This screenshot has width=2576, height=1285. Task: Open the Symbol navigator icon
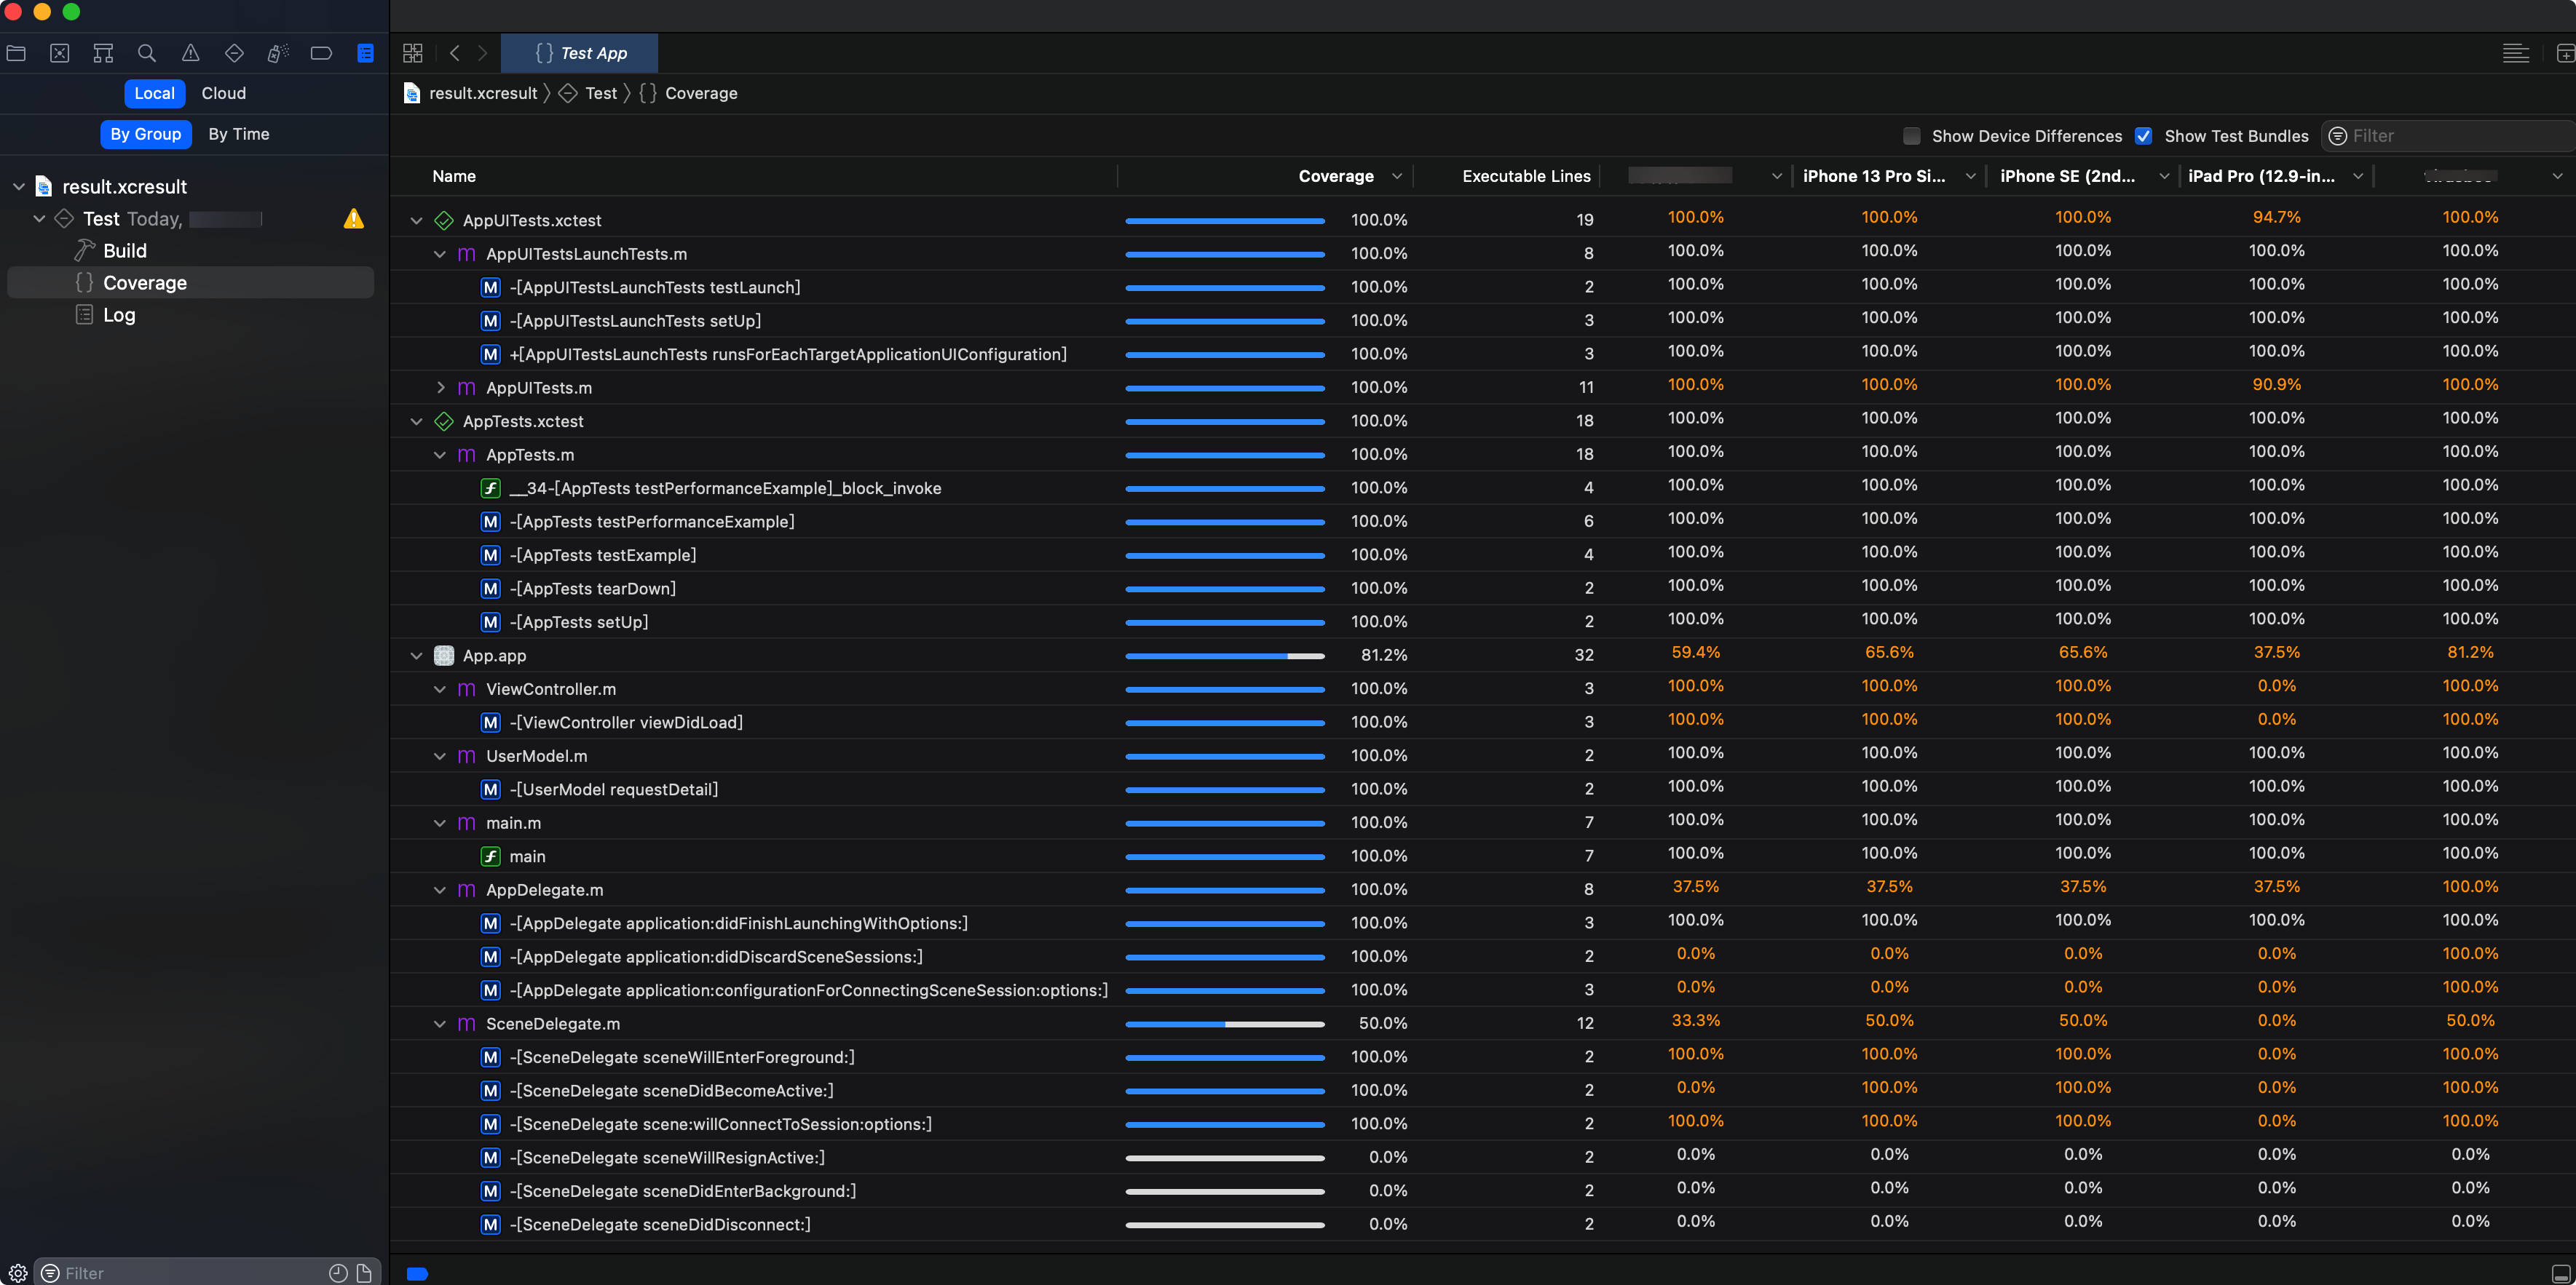[103, 53]
